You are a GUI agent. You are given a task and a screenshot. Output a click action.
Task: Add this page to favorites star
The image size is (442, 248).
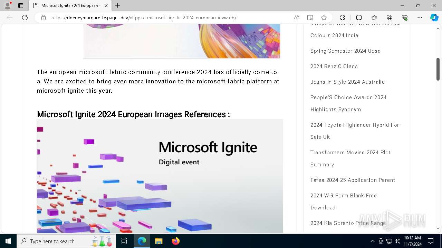[324, 18]
